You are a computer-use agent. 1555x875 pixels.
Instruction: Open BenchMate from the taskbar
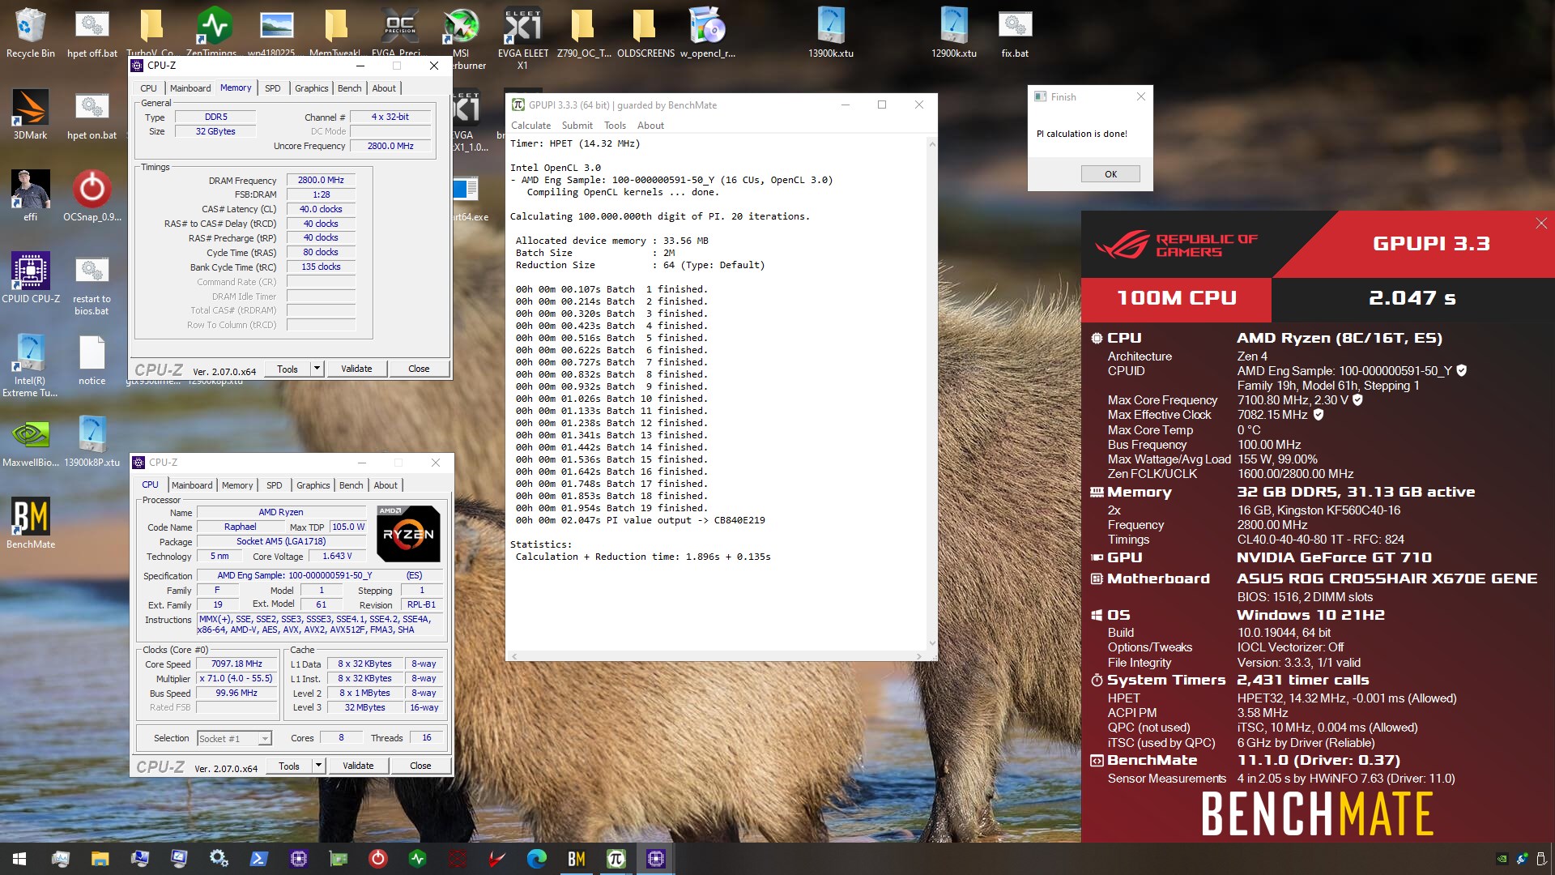pyautogui.click(x=577, y=859)
